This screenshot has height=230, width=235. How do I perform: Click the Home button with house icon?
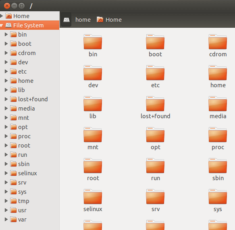[109, 20]
